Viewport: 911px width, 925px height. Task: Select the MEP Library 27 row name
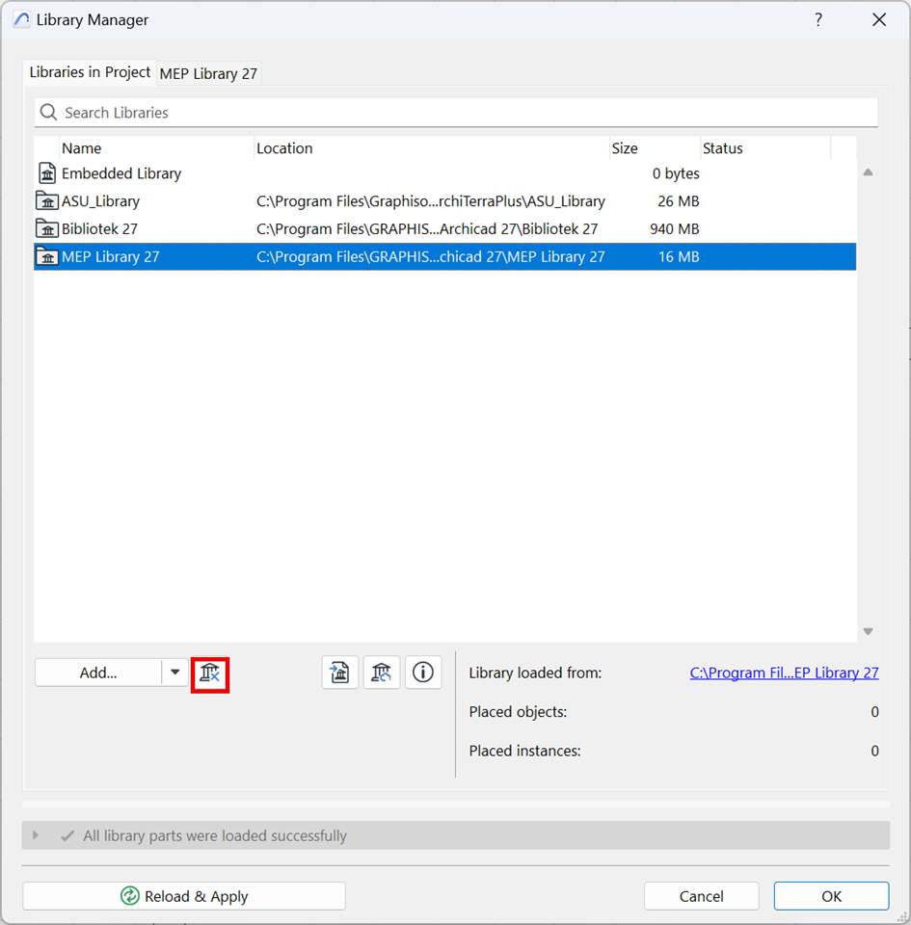point(111,256)
